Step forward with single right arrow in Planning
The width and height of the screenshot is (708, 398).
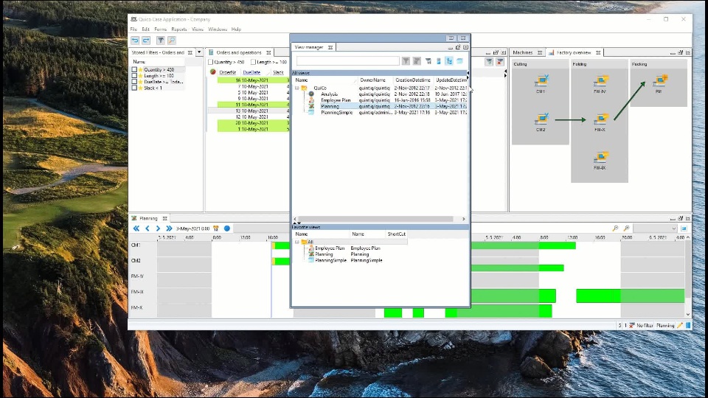coord(158,228)
